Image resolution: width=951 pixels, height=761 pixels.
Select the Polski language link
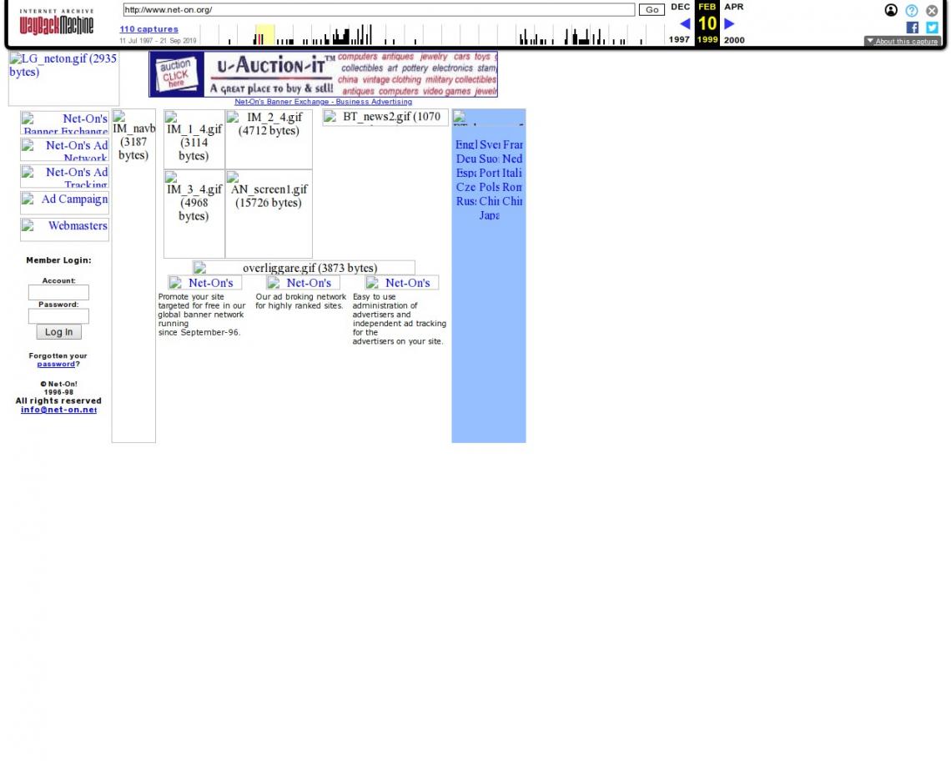click(489, 187)
